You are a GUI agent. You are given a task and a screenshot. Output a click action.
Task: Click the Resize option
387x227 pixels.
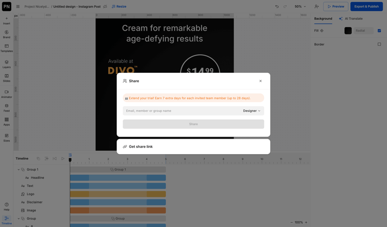coord(119,6)
